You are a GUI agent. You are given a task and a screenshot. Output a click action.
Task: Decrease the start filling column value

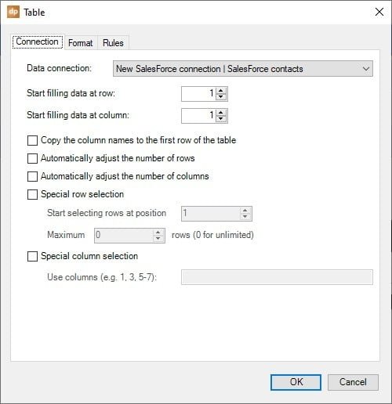(221, 119)
